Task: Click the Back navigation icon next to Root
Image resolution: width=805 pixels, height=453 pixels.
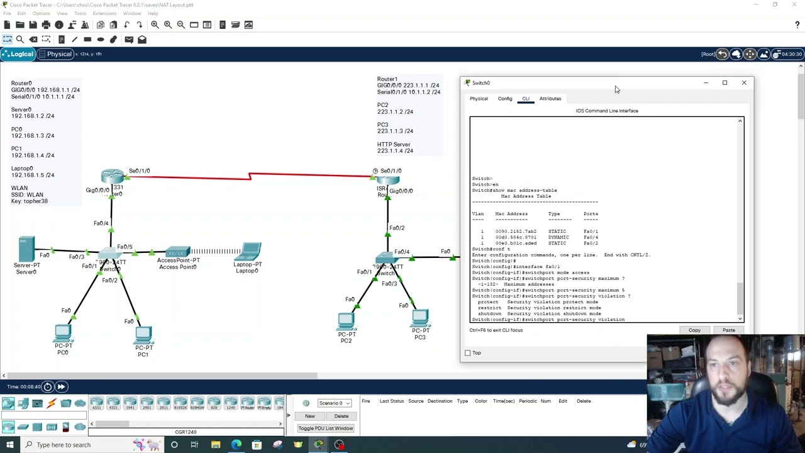Action: 723,54
